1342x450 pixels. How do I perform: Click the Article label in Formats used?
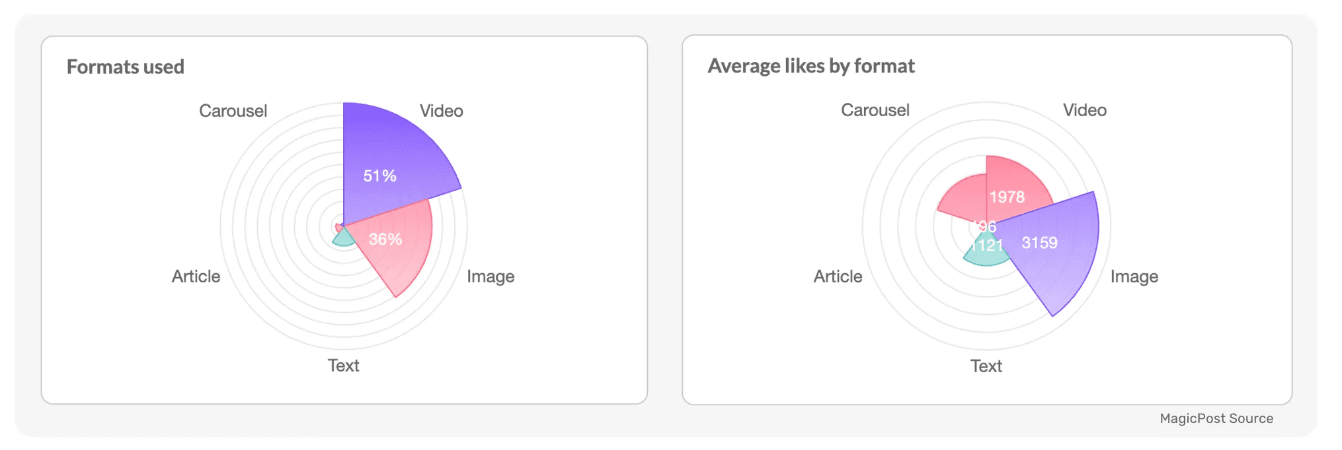pyautogui.click(x=196, y=276)
